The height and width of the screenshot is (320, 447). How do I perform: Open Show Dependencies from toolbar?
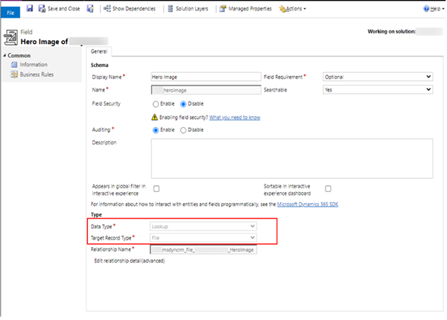point(130,8)
